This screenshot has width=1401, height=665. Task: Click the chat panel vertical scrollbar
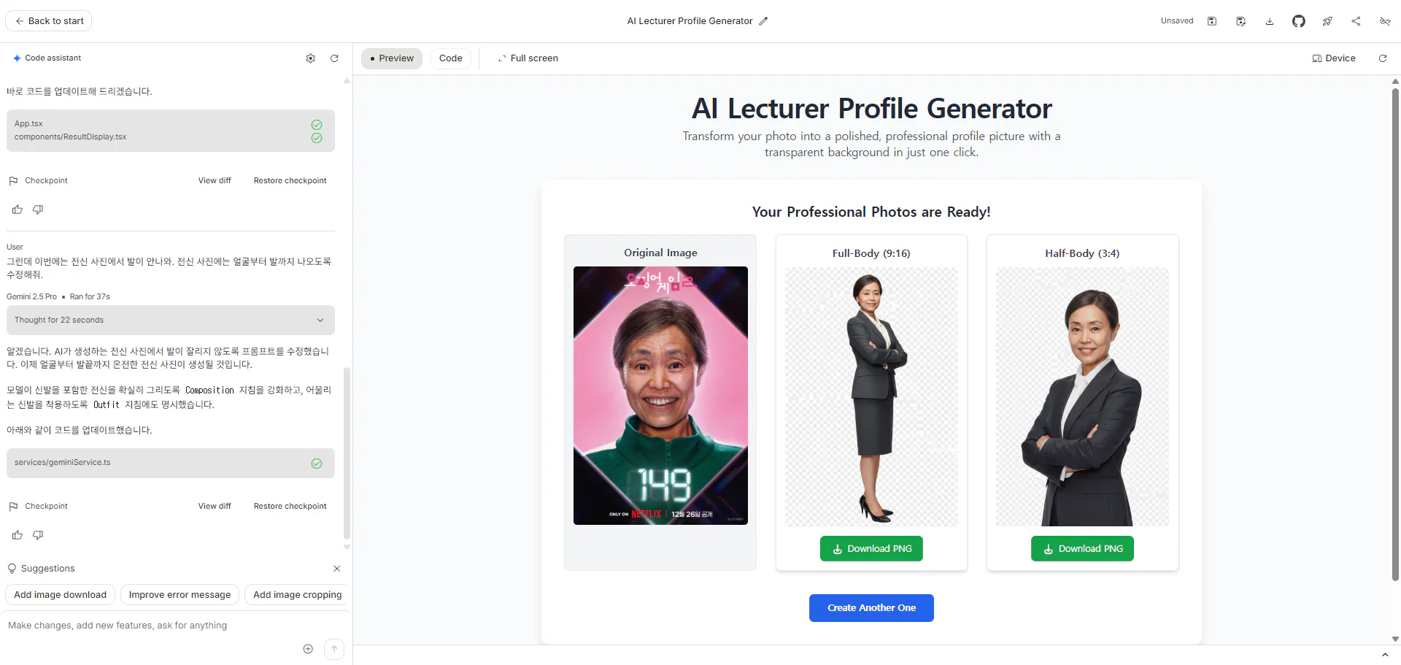pyautogui.click(x=347, y=453)
